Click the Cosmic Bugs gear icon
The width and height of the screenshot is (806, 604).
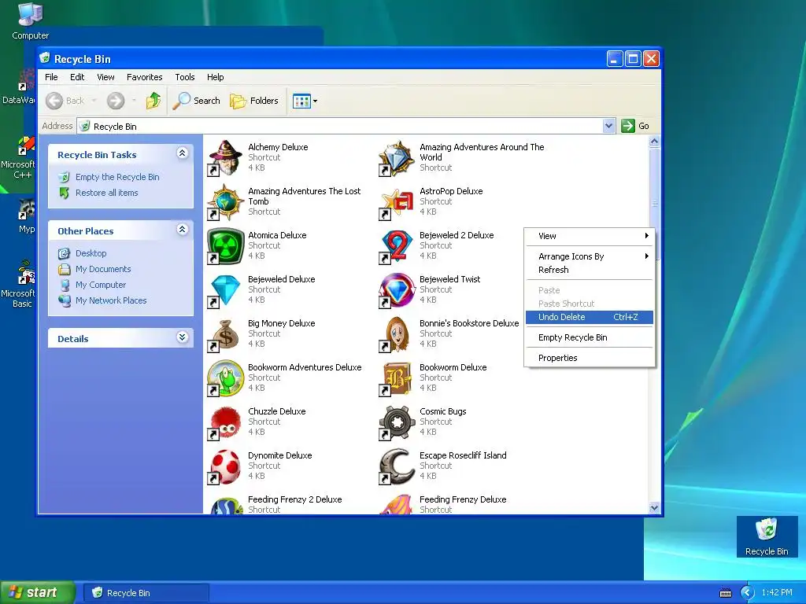pos(397,423)
